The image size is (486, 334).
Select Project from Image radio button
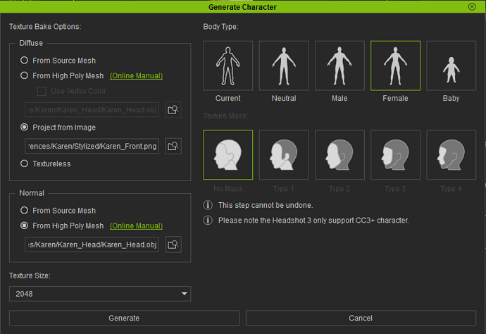coord(24,127)
